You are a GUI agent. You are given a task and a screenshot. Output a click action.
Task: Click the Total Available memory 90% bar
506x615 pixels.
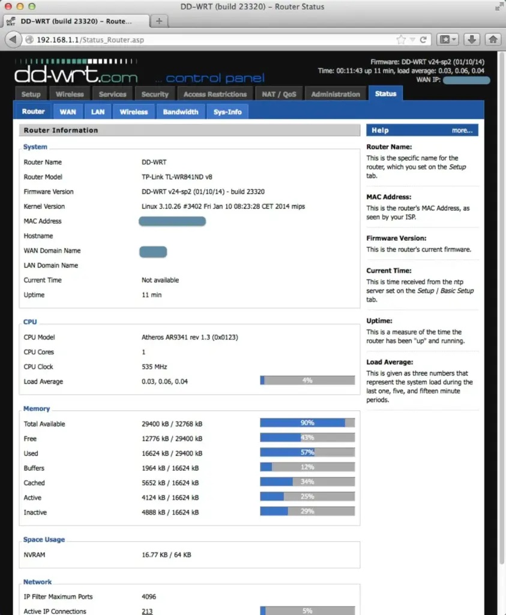[307, 423]
